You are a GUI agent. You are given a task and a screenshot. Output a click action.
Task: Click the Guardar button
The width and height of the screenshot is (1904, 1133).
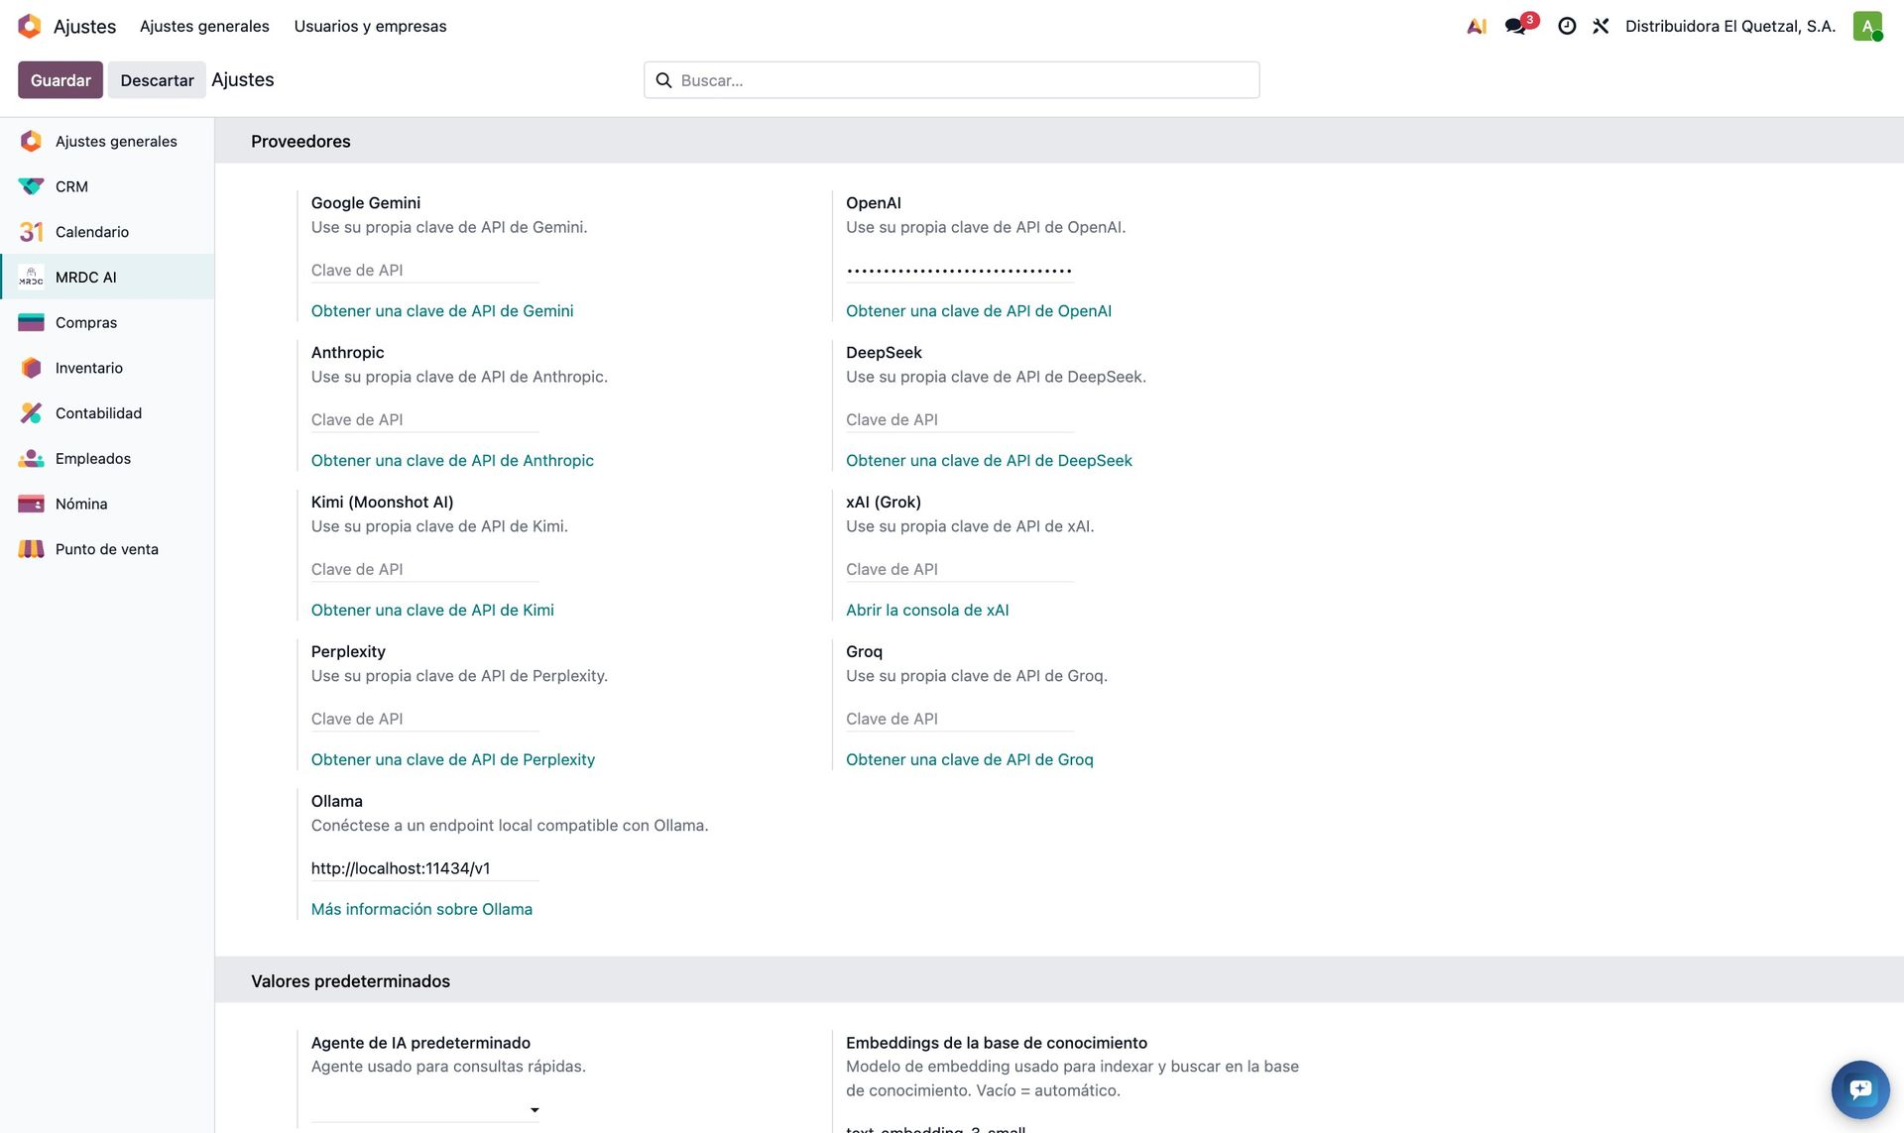click(x=60, y=80)
